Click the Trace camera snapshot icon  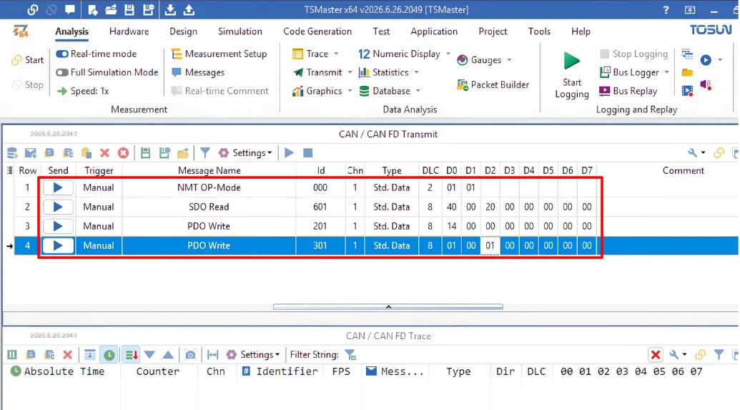pos(190,355)
